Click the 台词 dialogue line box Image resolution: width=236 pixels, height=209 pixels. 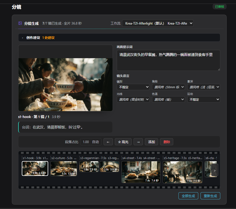65,127
